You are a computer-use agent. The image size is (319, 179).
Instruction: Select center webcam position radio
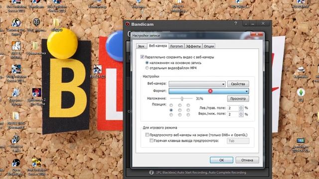179,110
